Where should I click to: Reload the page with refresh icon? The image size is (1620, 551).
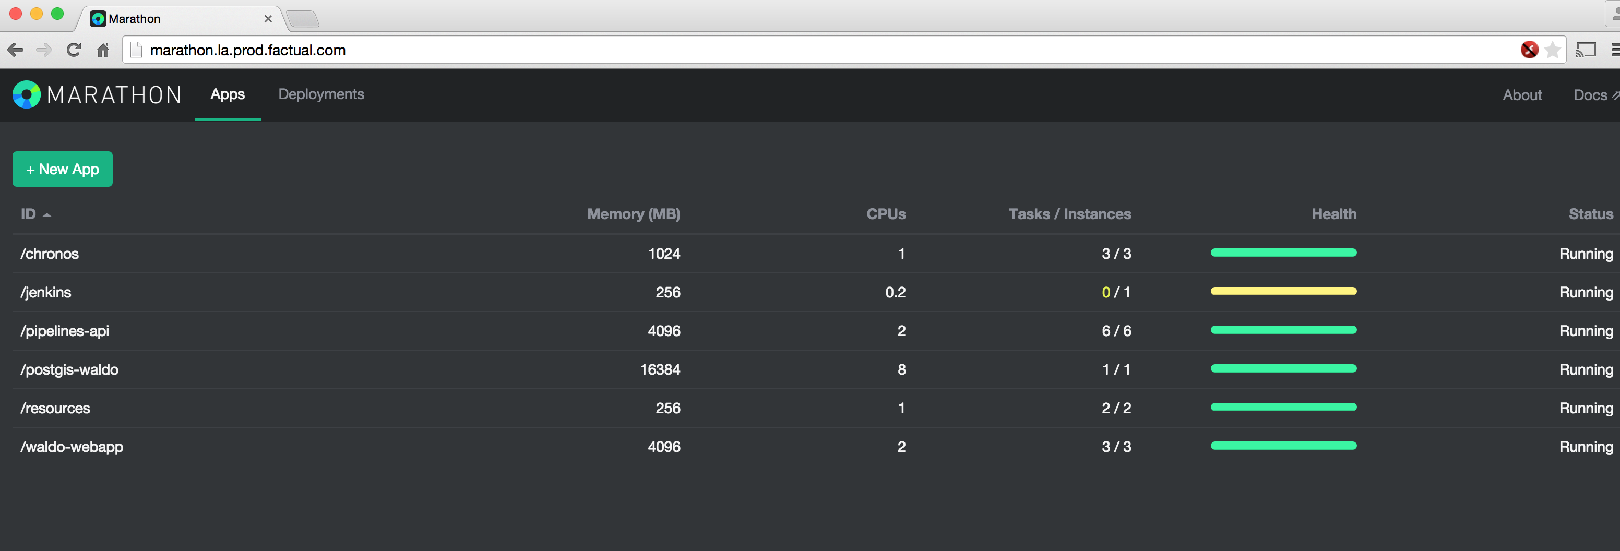(74, 50)
